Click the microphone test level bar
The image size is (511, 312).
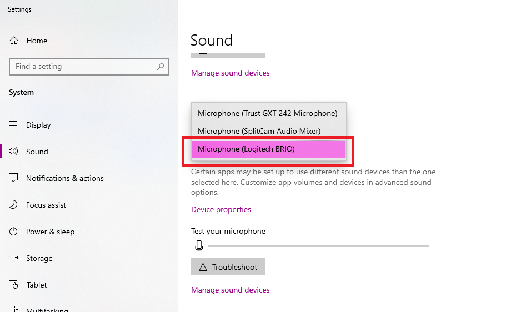click(x=318, y=246)
